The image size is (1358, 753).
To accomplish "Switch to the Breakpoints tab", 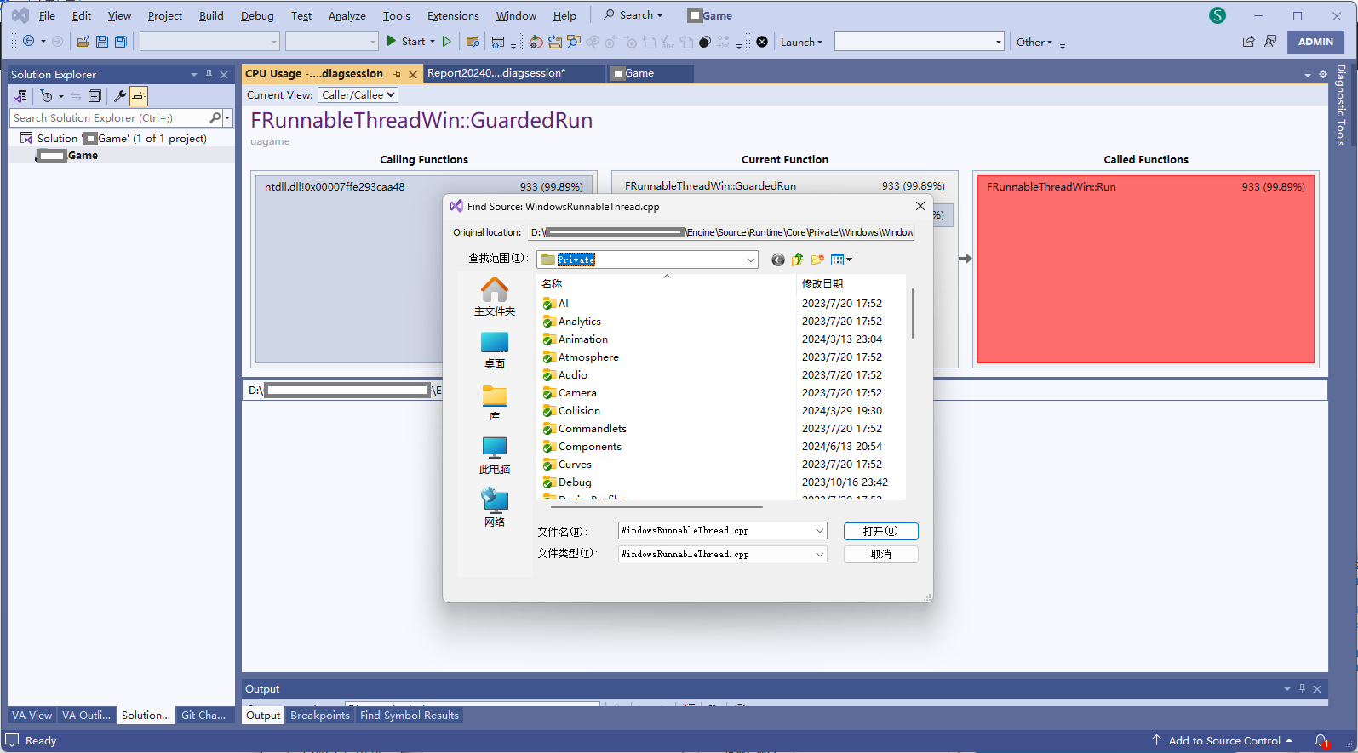I will tap(319, 716).
